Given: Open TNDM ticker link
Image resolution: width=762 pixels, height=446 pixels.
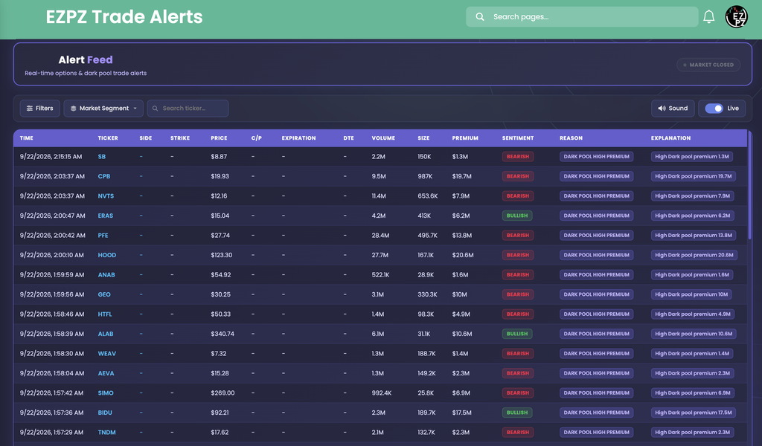Looking at the screenshot, I should click(107, 433).
